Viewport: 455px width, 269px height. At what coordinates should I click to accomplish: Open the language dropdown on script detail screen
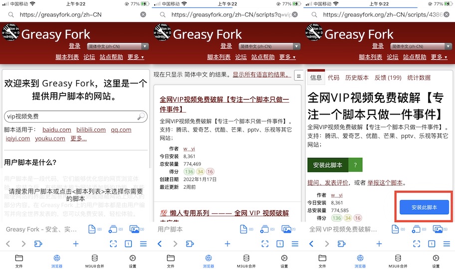pos(422,46)
